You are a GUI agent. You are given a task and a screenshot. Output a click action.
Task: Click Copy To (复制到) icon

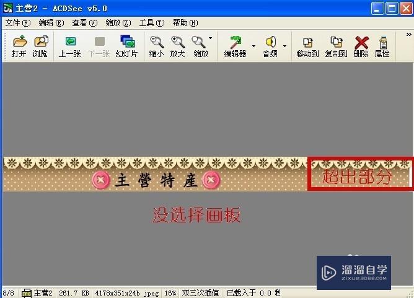click(x=336, y=46)
